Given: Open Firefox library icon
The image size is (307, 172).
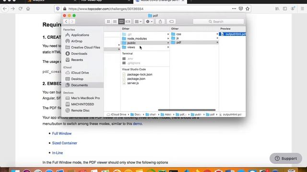Looking at the screenshot, I should click(277, 9).
